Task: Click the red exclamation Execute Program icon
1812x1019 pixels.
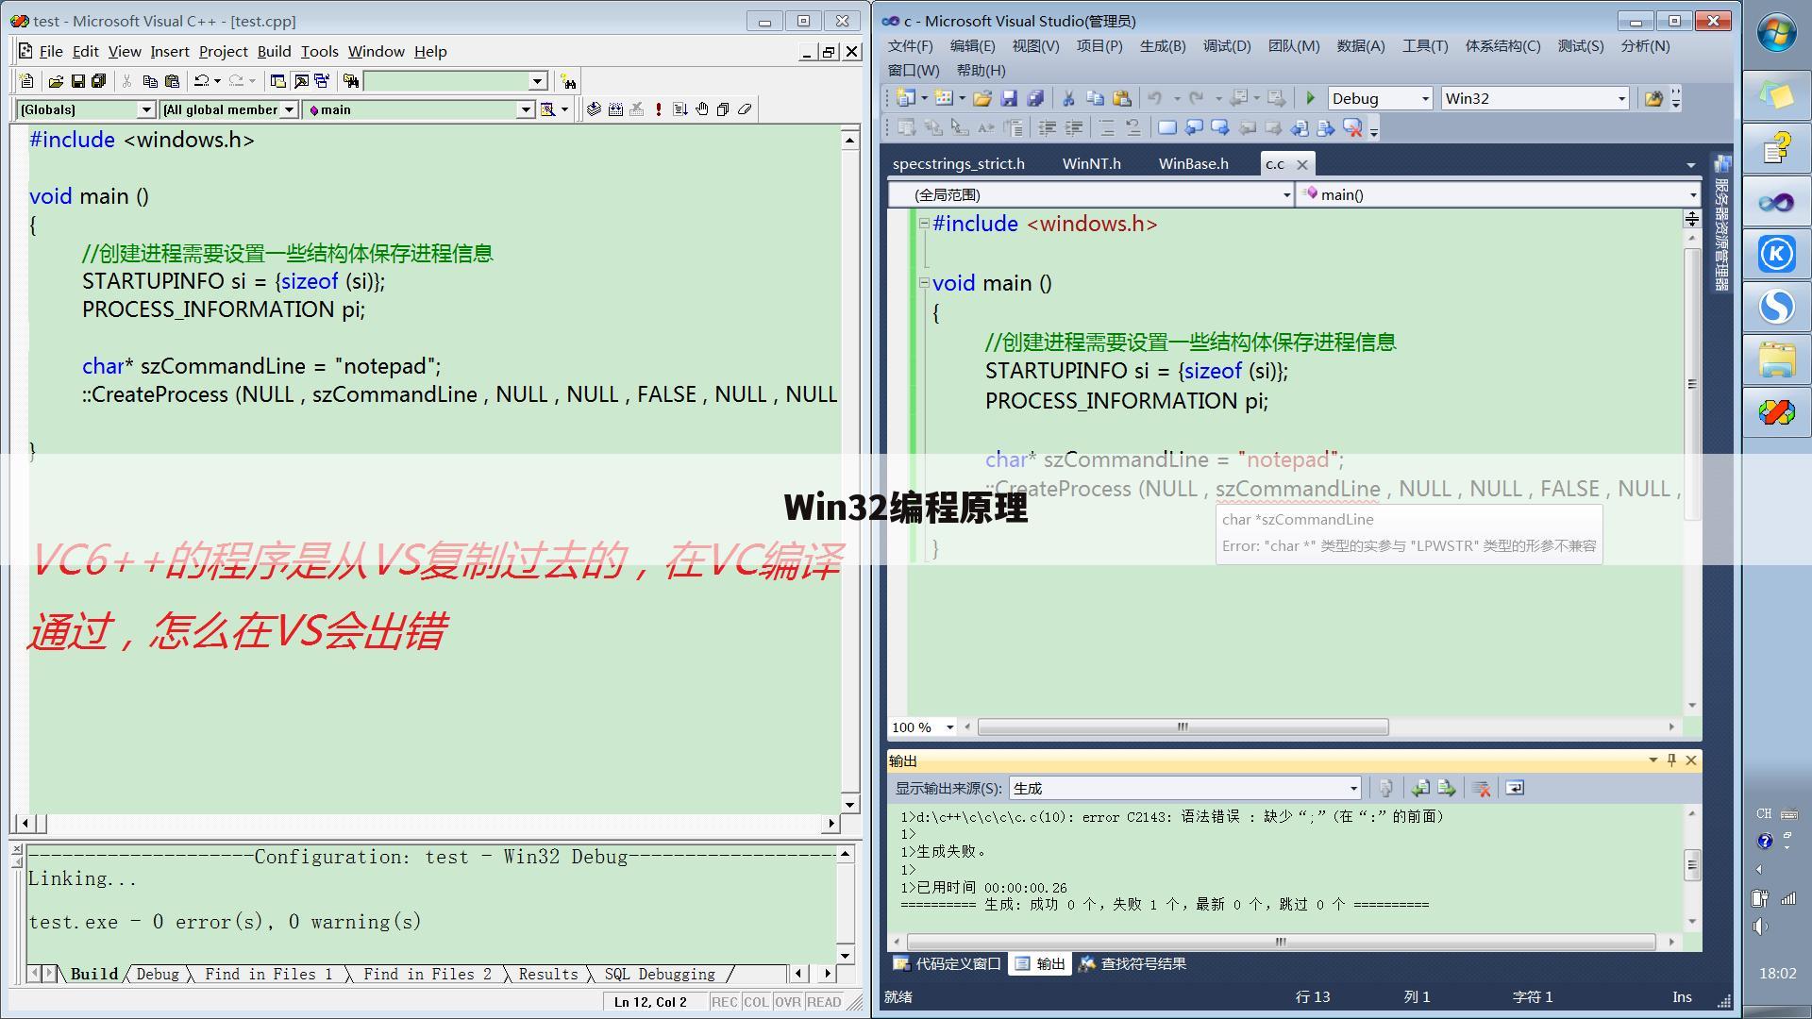Action: (x=659, y=109)
